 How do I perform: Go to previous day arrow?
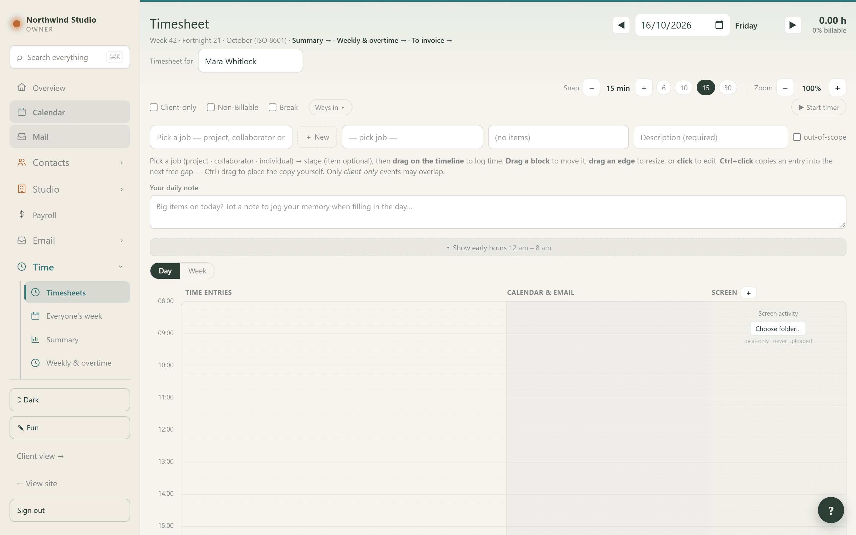point(621,25)
